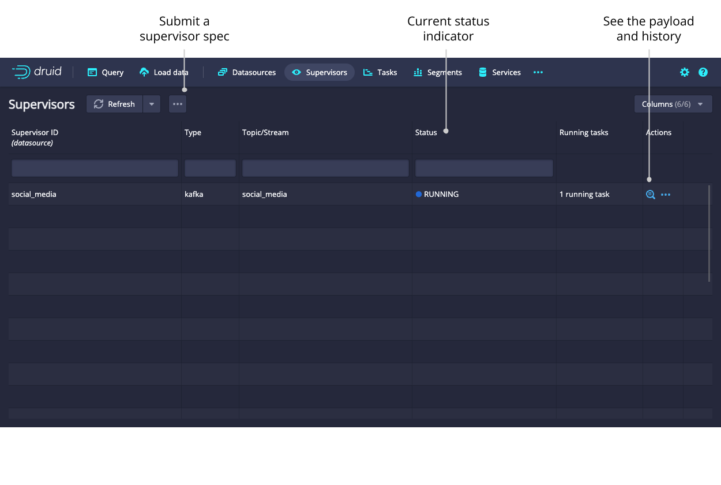This screenshot has width=721, height=485.
Task: Open the Segments view
Action: point(438,72)
